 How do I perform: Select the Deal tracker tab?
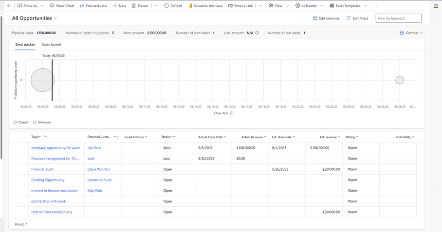coord(25,44)
